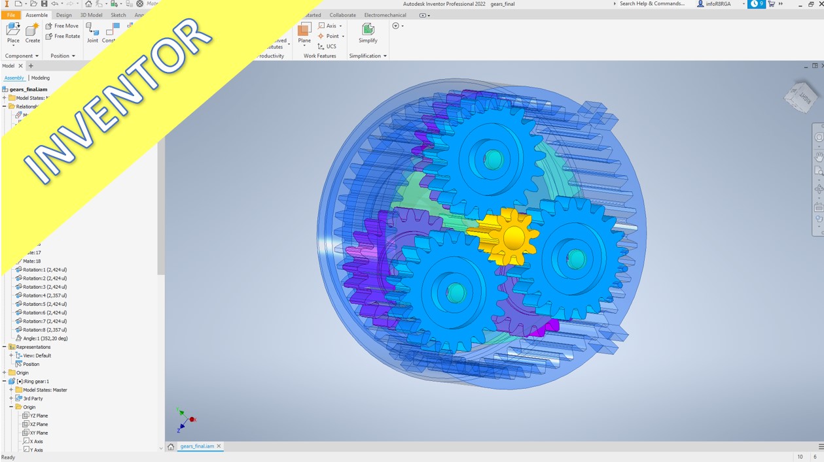The height and width of the screenshot is (462, 824).
Task: Click the Redo arrow icon
Action: 71,4
